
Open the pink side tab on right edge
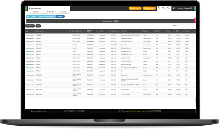click(x=195, y=20)
